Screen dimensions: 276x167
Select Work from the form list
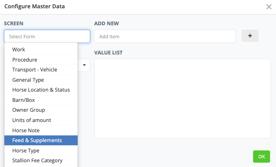pyautogui.click(x=19, y=49)
